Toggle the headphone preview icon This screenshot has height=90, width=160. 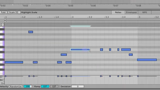[x=1, y=24]
